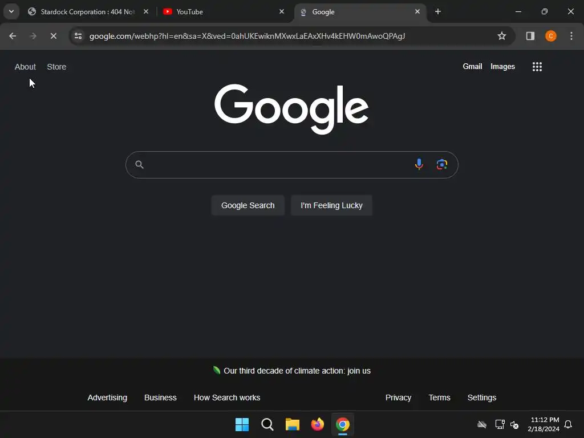The width and height of the screenshot is (584, 438).
Task: Click the Google logo
Action: click(x=291, y=109)
